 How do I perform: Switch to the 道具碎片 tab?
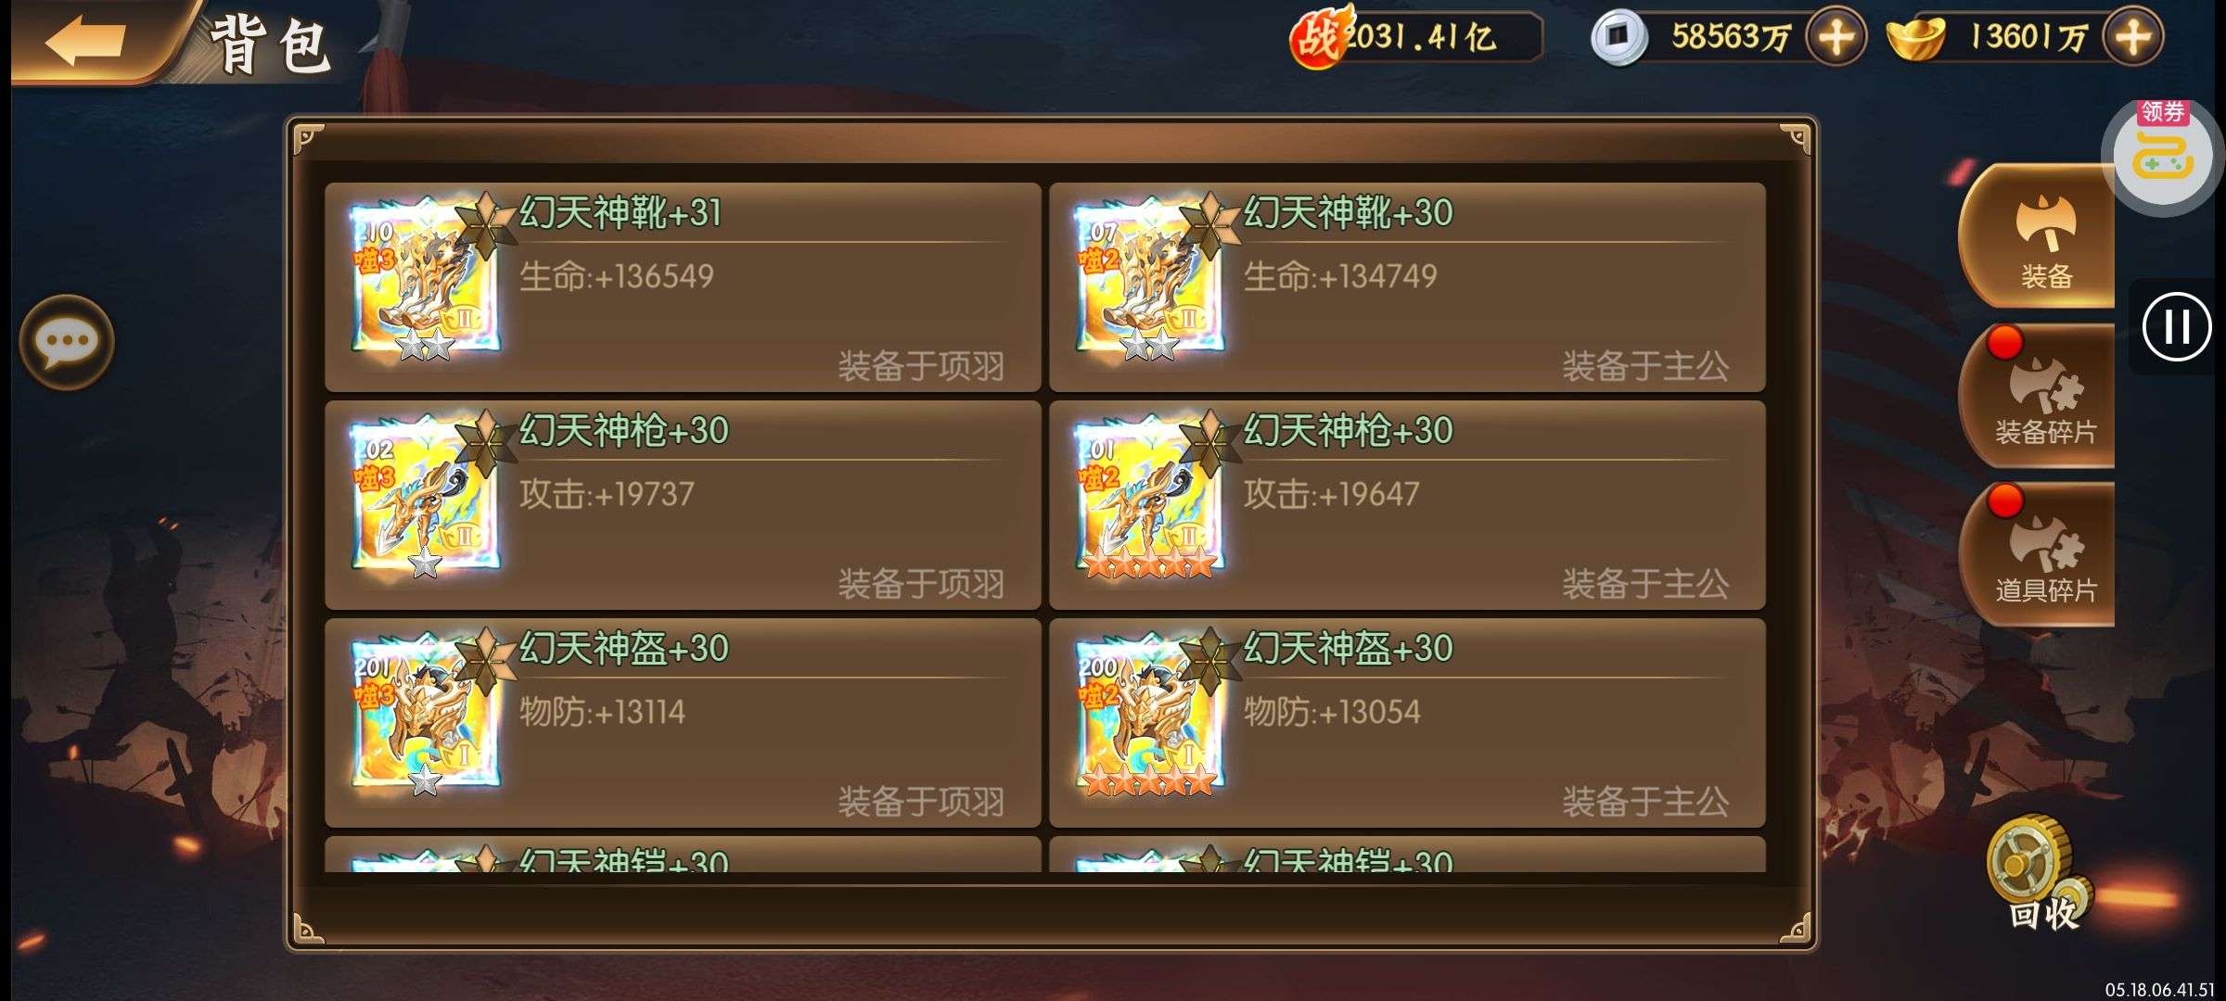(x=2039, y=554)
